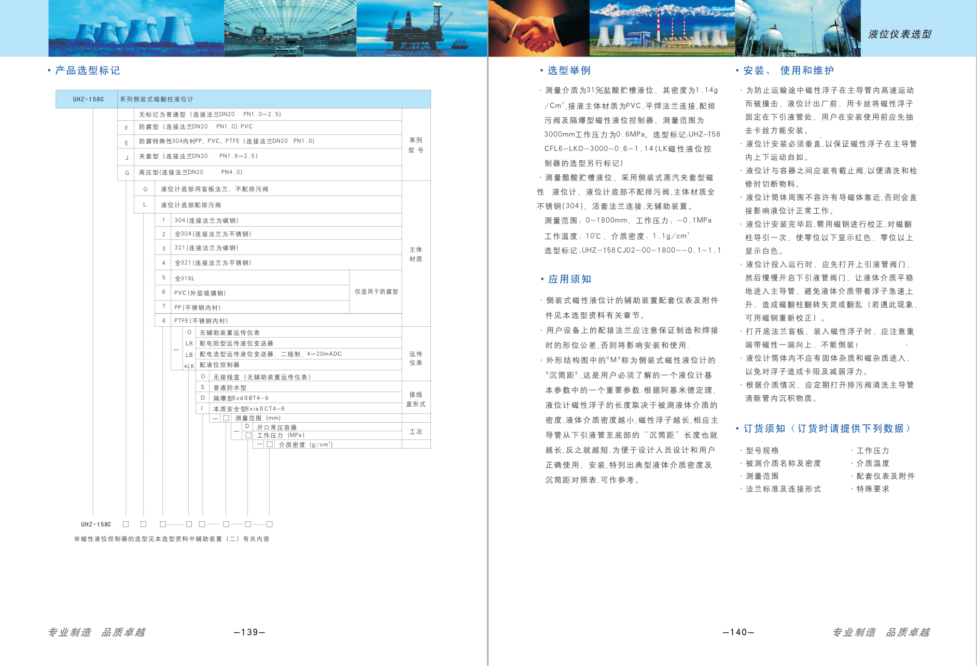This screenshot has height=666, width=977.
Task: Check the box beside 介质密度 (g/cm³)
Action: [x=270, y=445]
